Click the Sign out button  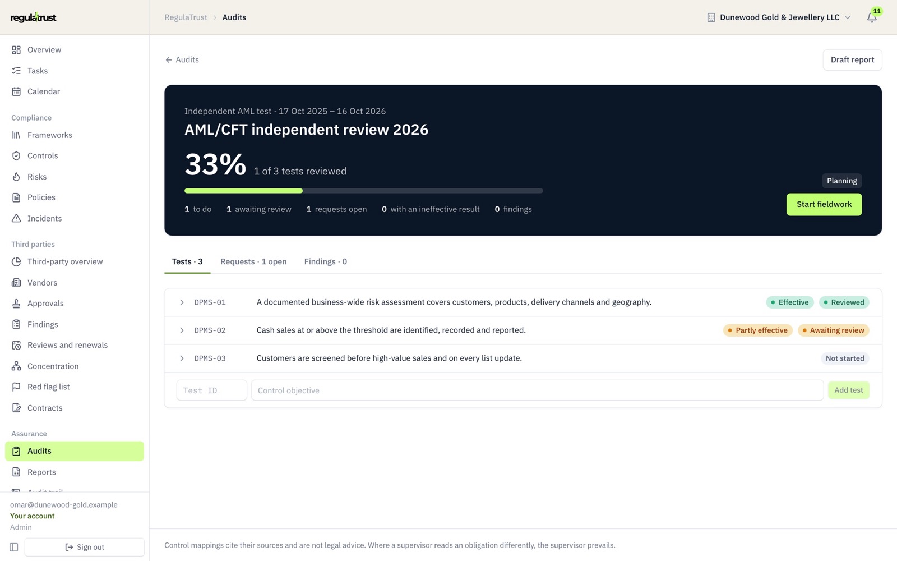point(85,547)
